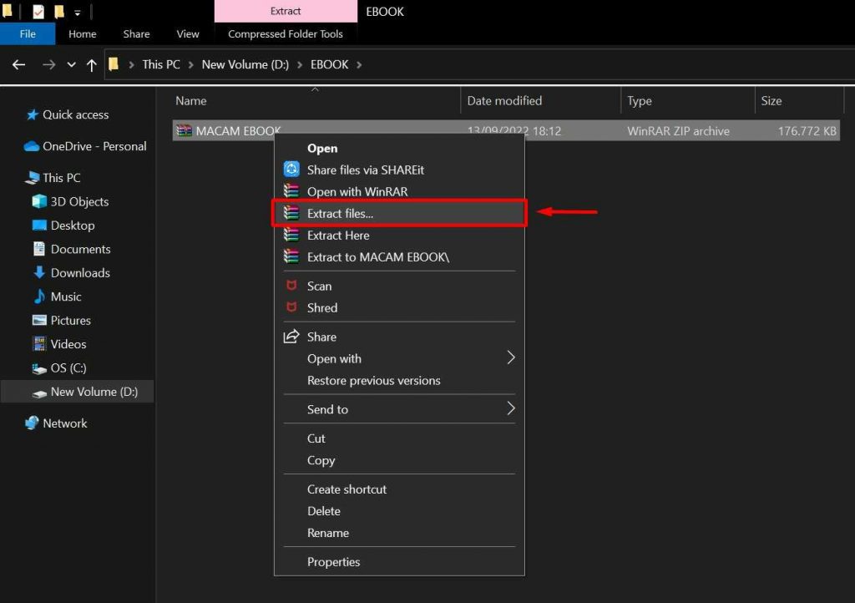Choose Share files via SHAREit
This screenshot has height=603, width=855.
click(x=365, y=170)
